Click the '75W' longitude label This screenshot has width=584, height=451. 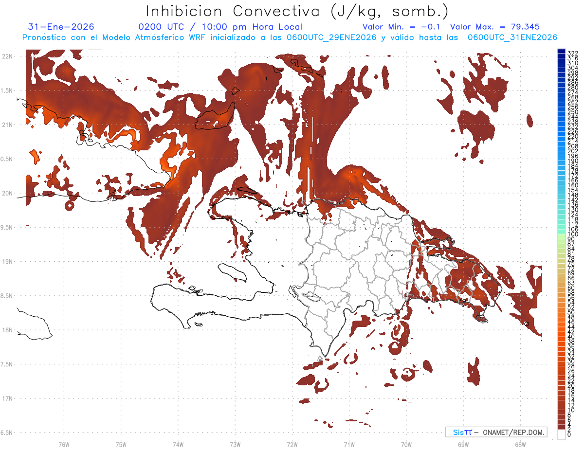pyautogui.click(x=121, y=444)
